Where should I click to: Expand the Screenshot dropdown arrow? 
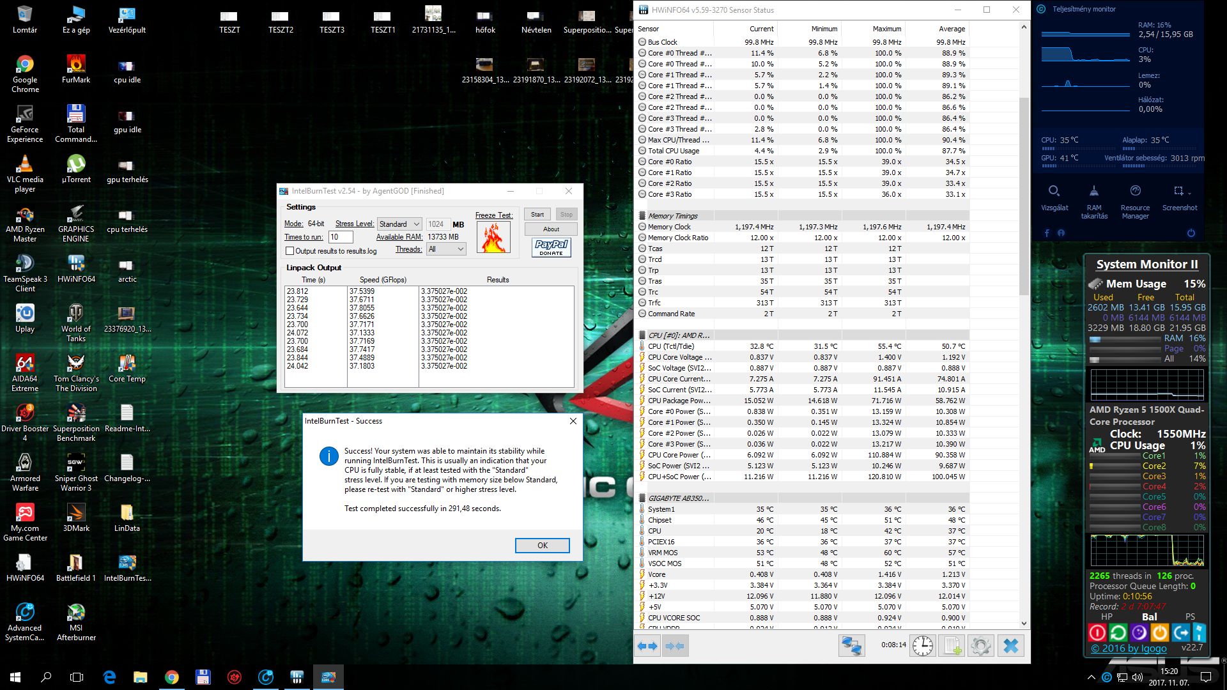(x=1189, y=193)
